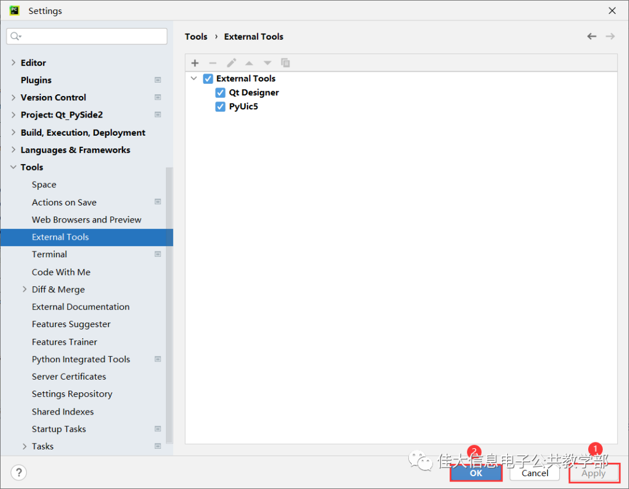The height and width of the screenshot is (489, 629).
Task: Click the Remove tool minus icon
Action: click(213, 63)
